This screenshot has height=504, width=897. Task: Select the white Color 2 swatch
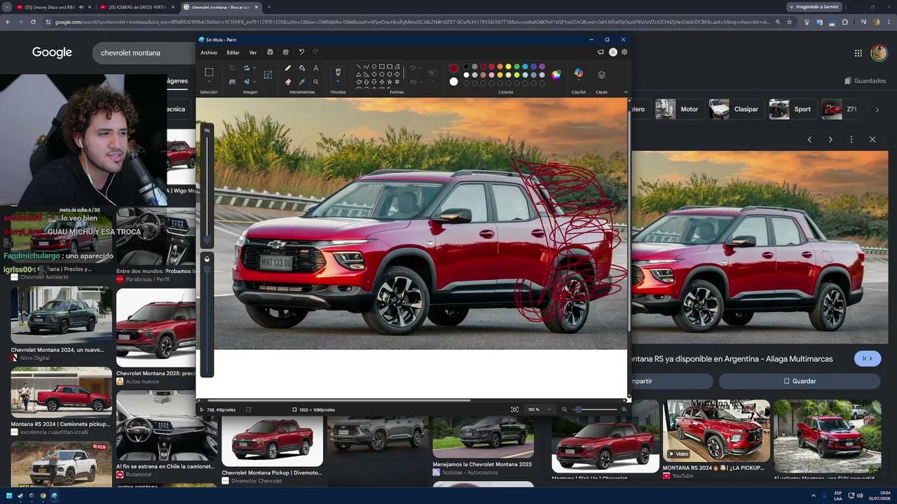[453, 81]
